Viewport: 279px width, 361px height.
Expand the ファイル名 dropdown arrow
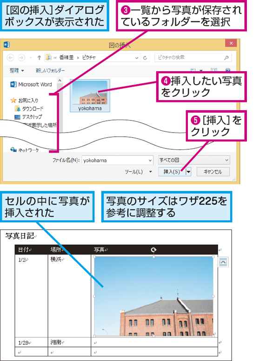[150, 160]
